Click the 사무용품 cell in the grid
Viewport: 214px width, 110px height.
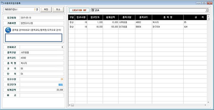tap(127, 22)
